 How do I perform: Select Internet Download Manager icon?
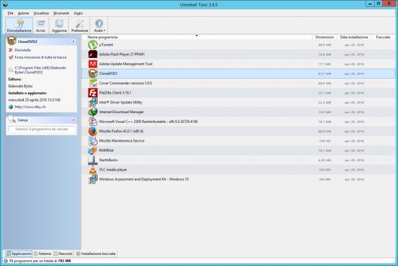(x=92, y=112)
